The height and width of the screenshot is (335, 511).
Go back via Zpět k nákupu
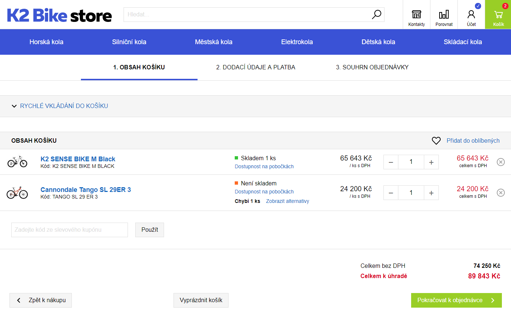[x=40, y=300]
